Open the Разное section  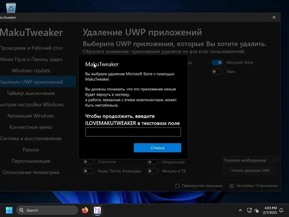click(31, 150)
